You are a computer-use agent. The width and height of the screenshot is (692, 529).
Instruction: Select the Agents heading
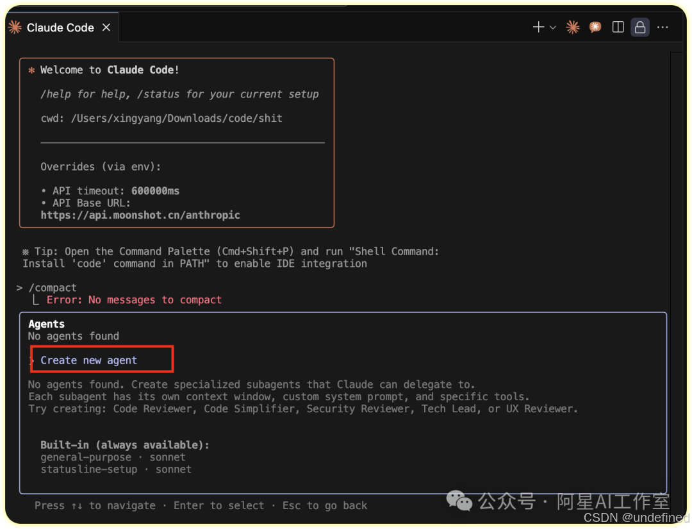point(46,324)
